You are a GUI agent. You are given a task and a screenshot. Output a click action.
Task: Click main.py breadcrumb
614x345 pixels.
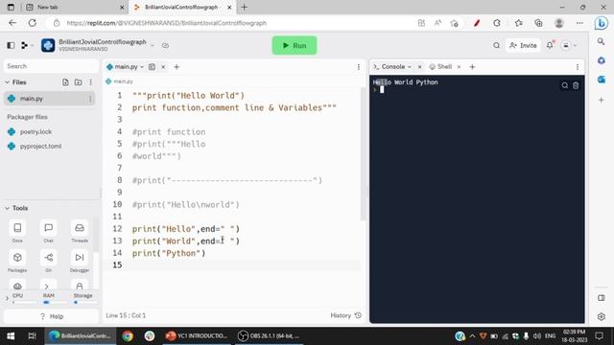tap(120, 81)
